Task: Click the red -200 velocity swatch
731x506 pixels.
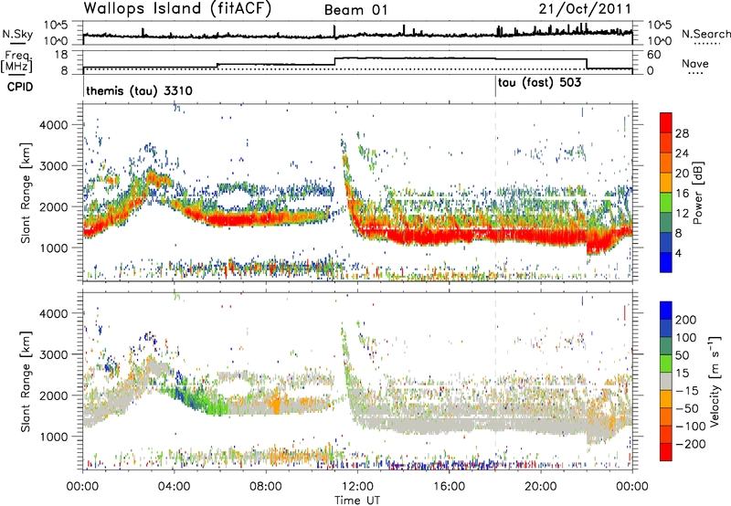Action: click(666, 452)
